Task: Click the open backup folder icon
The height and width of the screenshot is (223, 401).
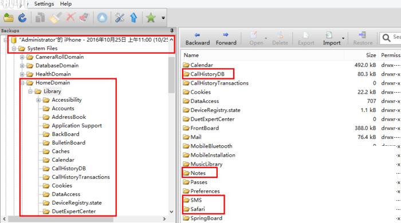Action: (x=9, y=18)
